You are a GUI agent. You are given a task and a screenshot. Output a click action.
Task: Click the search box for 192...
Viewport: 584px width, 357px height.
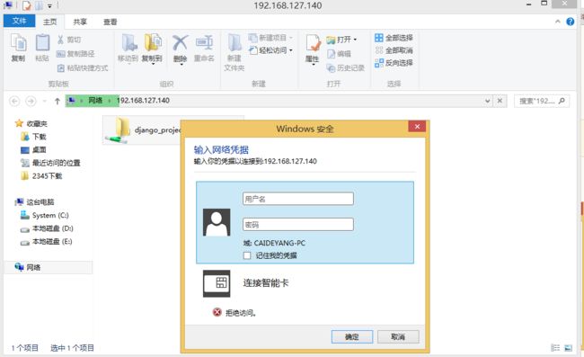542,101
